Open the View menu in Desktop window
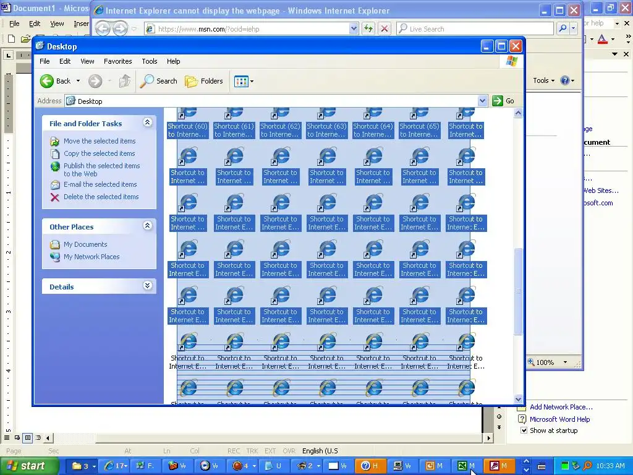 pos(87,61)
